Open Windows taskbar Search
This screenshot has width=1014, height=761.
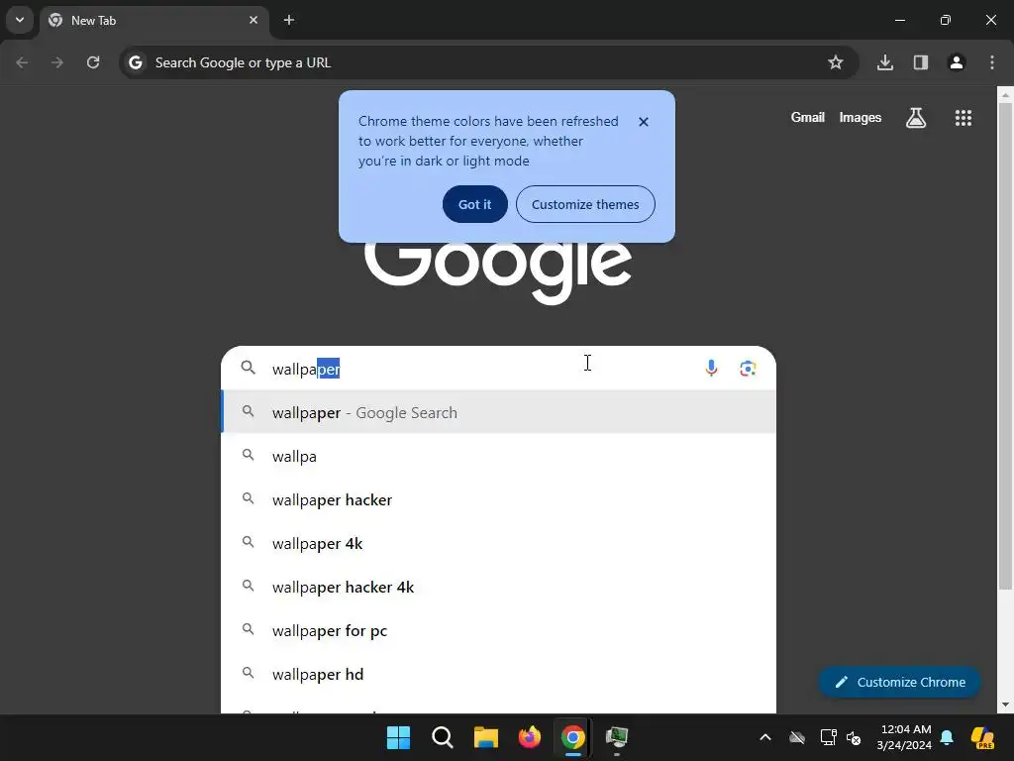443,737
